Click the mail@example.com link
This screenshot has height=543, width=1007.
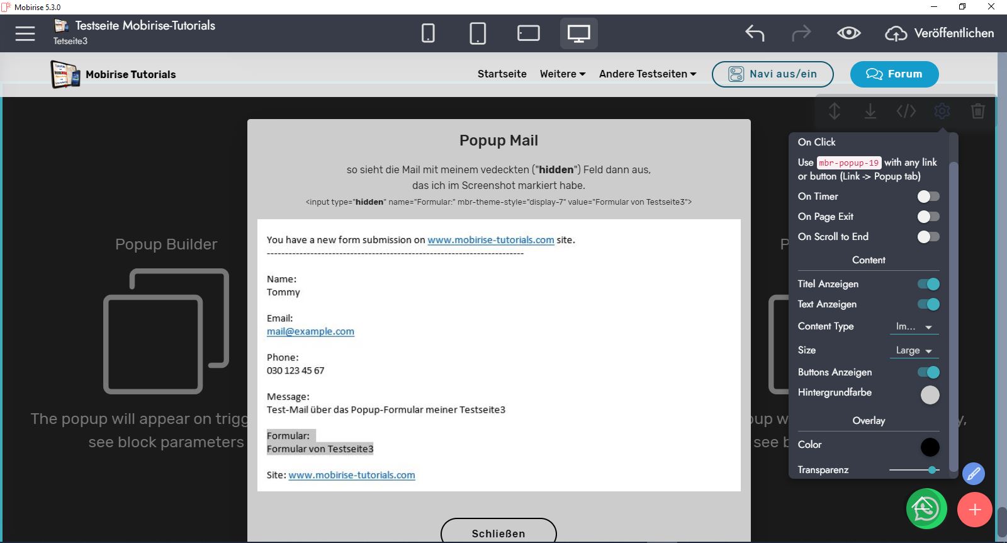(310, 331)
